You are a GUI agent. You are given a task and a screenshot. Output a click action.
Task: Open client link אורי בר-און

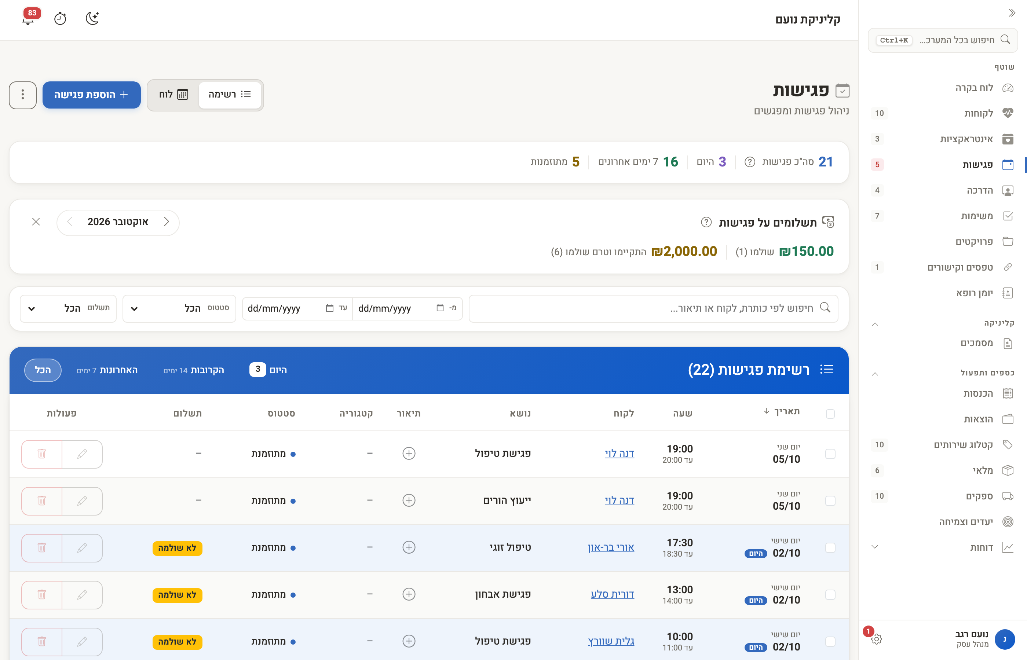click(x=611, y=547)
